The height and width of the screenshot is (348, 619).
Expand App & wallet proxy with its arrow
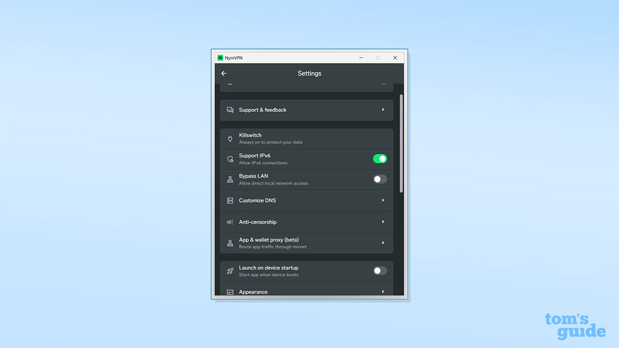tap(383, 243)
